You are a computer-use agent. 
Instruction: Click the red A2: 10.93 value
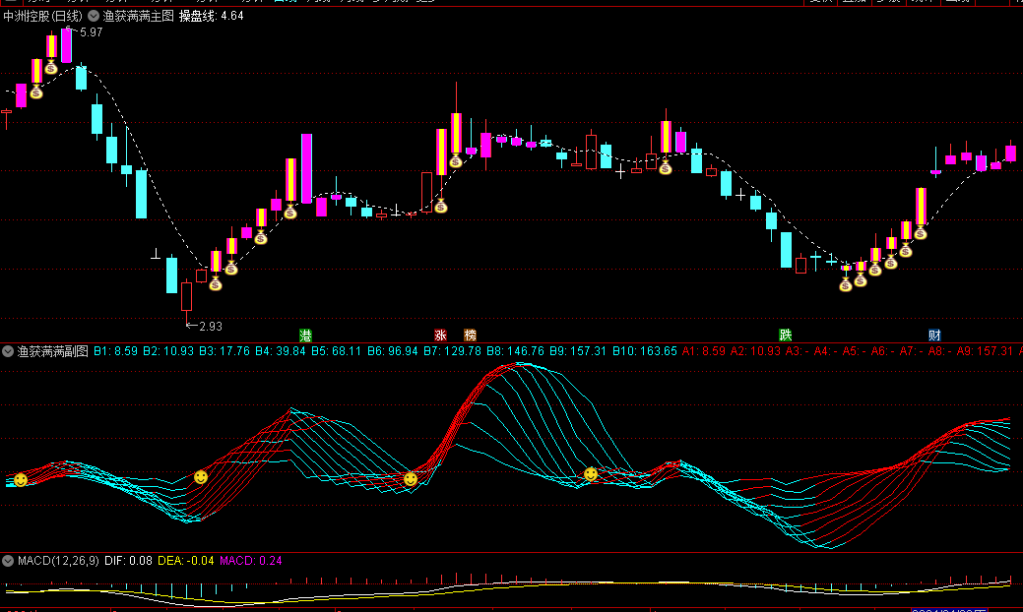[755, 351]
